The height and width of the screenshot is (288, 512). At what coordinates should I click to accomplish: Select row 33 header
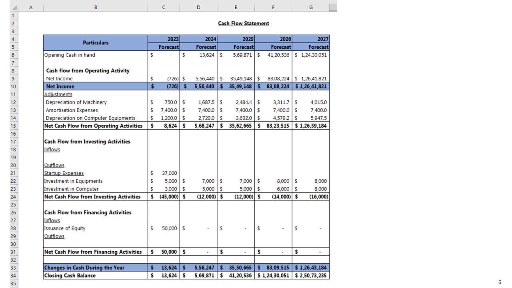pyautogui.click(x=13, y=268)
